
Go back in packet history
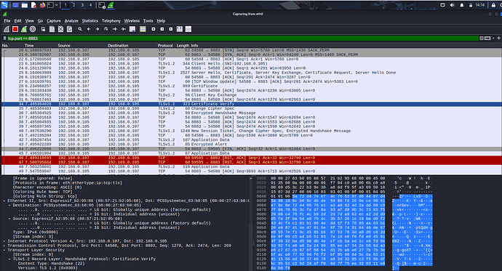(x=89, y=29)
